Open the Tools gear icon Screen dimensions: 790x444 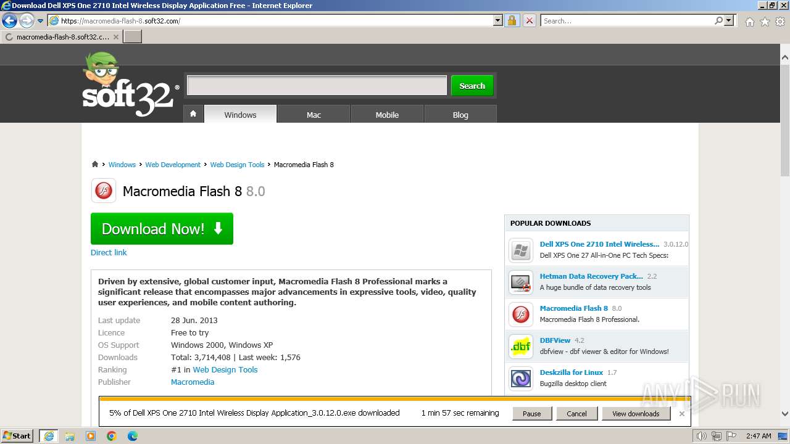[780, 22]
